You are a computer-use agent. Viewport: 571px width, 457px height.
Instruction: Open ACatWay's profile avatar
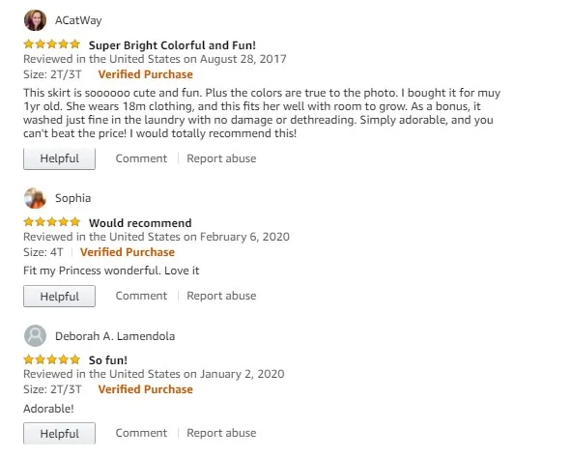[x=35, y=20]
